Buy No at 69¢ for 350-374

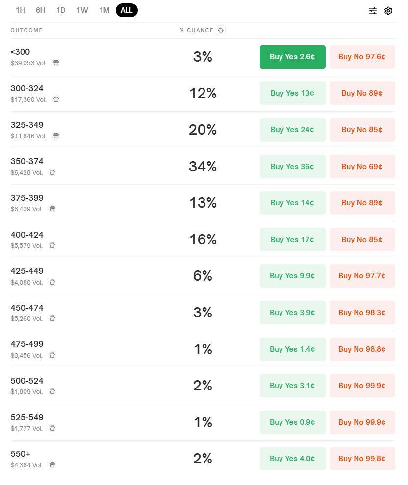tap(362, 167)
